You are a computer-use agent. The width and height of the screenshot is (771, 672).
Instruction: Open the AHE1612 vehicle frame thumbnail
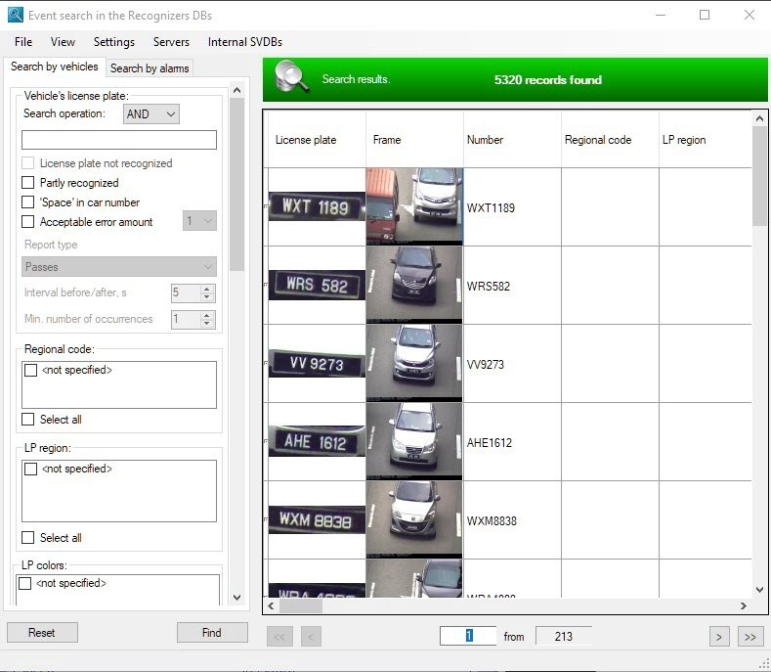(x=414, y=441)
